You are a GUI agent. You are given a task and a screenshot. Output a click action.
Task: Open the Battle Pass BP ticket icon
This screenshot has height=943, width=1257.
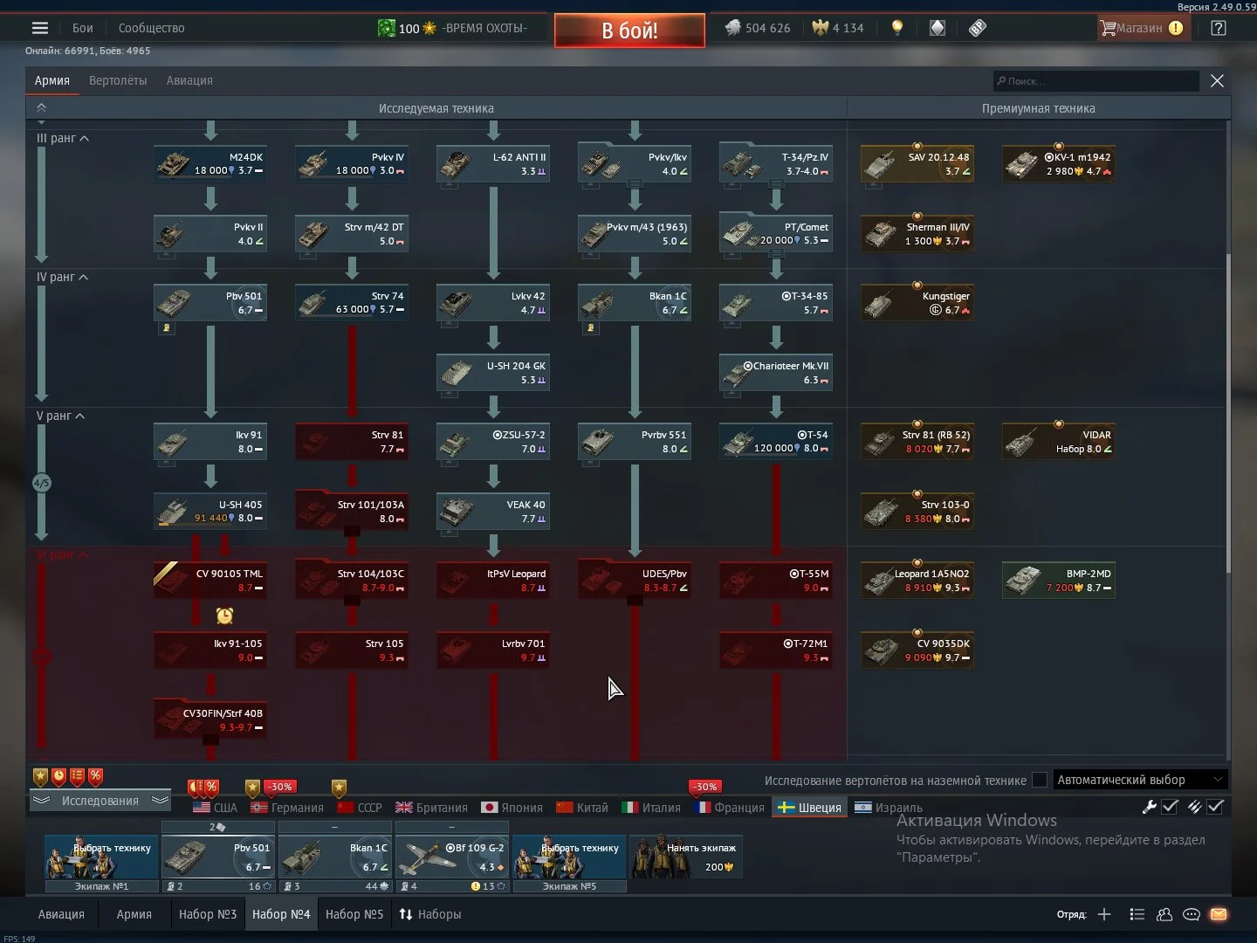978,28
